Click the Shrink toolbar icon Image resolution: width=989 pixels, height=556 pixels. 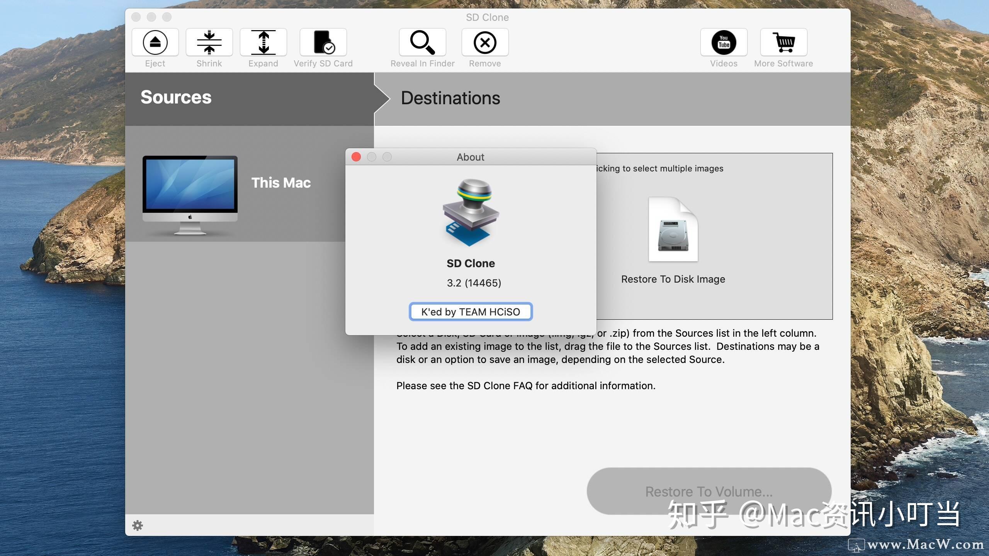click(209, 42)
